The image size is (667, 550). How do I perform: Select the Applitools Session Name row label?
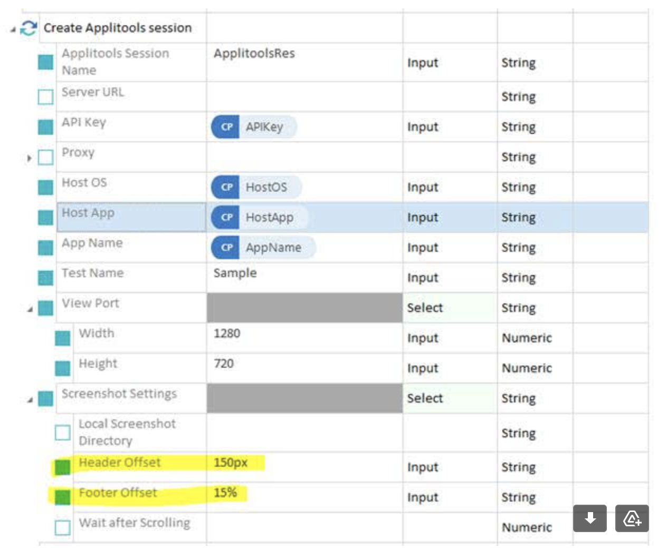116,62
